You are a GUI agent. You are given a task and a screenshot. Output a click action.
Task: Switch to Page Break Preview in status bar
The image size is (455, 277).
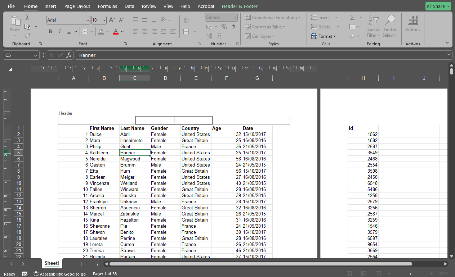click(x=379, y=274)
